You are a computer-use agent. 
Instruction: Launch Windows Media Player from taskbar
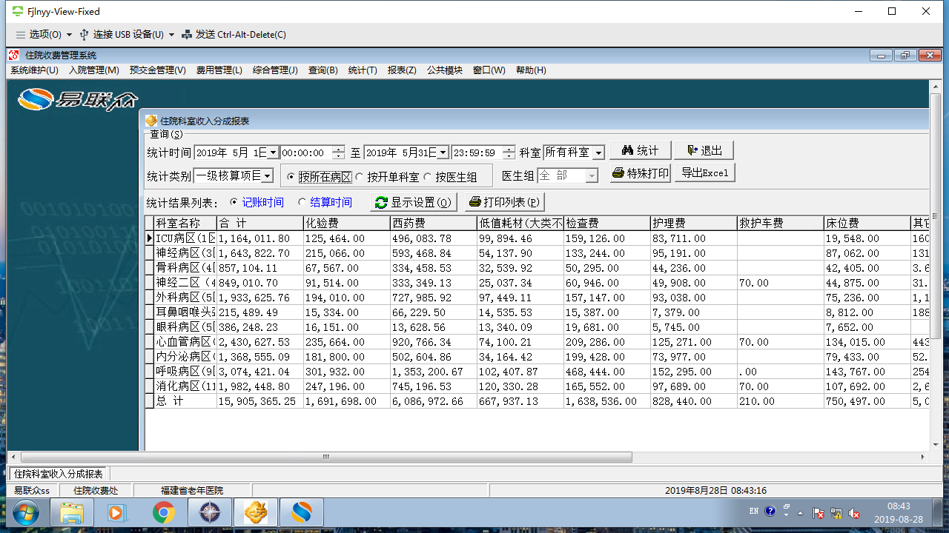(x=116, y=512)
